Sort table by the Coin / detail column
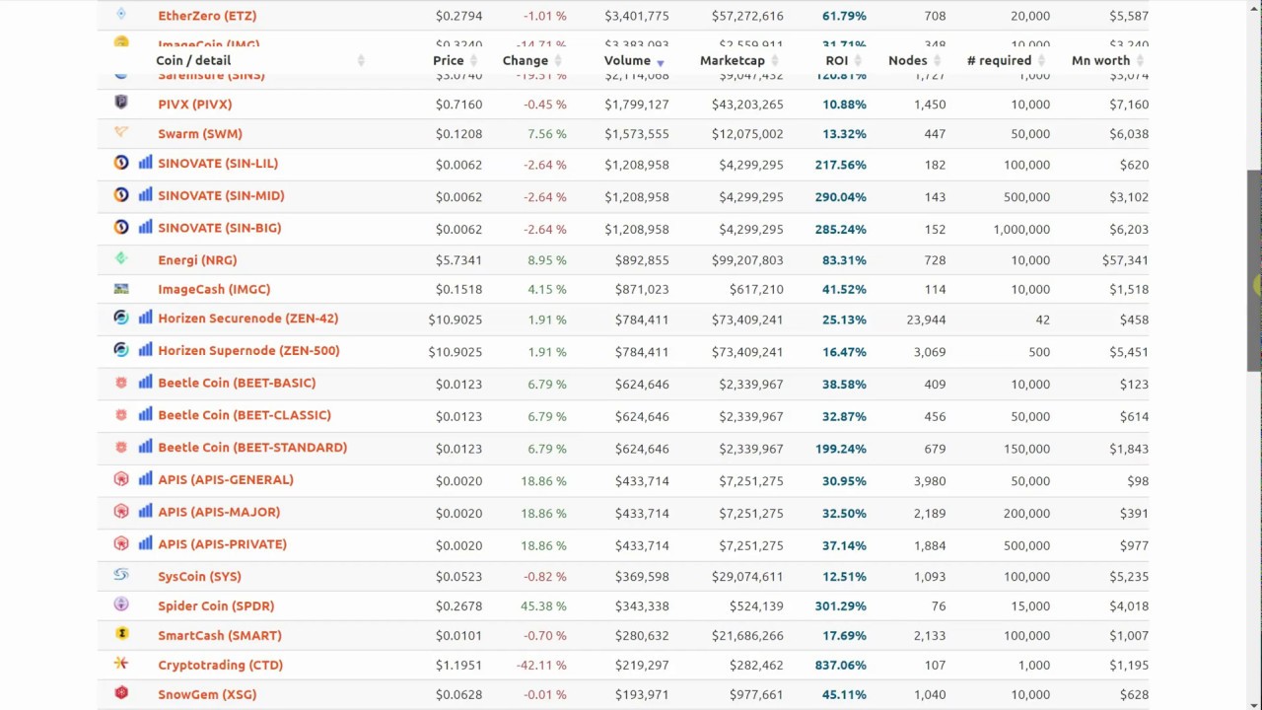Image resolution: width=1262 pixels, height=710 pixels. 193,60
